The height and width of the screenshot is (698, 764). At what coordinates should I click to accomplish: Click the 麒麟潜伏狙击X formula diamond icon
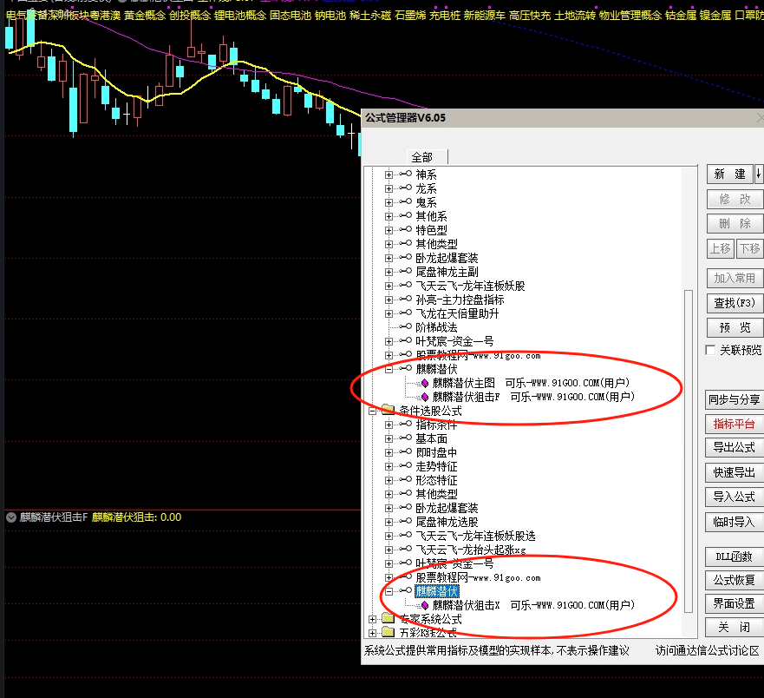point(425,605)
